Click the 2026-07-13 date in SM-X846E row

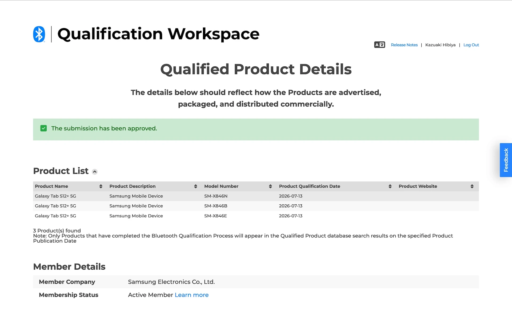coord(291,216)
